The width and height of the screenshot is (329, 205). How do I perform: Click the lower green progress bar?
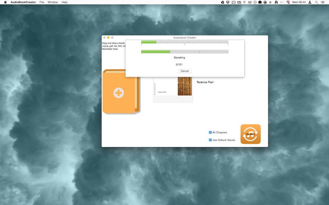coord(185,52)
